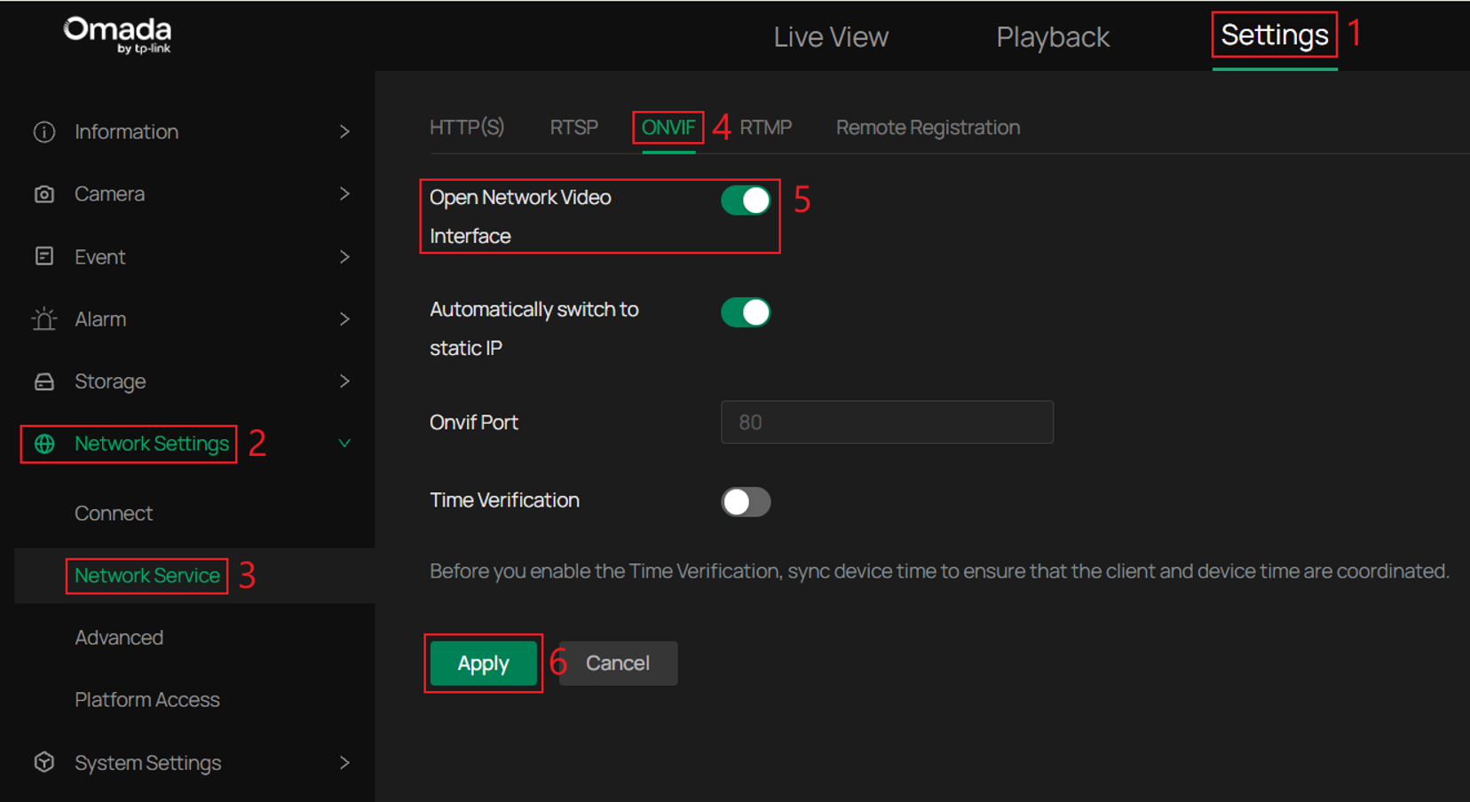Click the Camera icon in sidebar
The height and width of the screenshot is (802, 1470).
coord(44,194)
